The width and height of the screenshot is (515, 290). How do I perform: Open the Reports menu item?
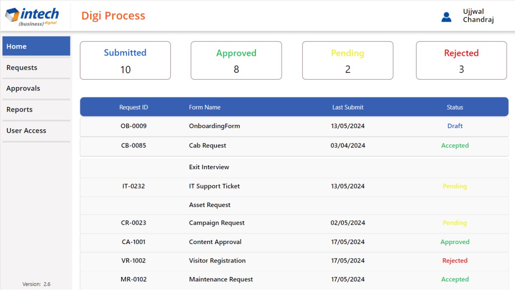click(36, 110)
